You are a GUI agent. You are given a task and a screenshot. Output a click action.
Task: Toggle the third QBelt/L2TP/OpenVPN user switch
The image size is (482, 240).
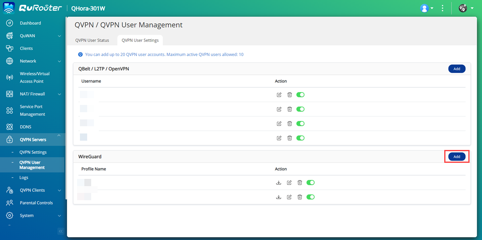(x=300, y=124)
